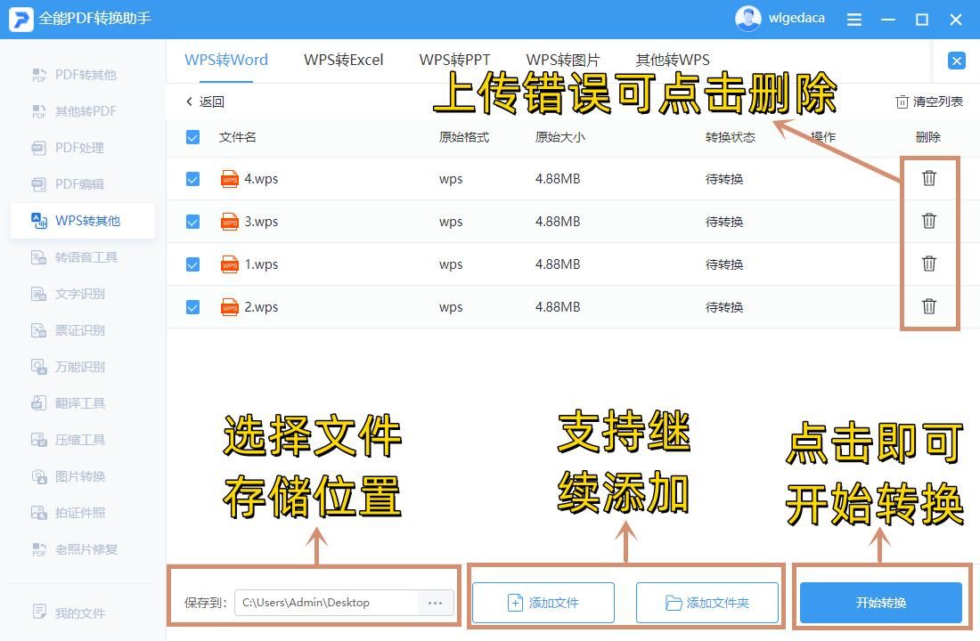Delete the 2.wps file with trash icon
The width and height of the screenshot is (980, 641).
pyautogui.click(x=928, y=306)
